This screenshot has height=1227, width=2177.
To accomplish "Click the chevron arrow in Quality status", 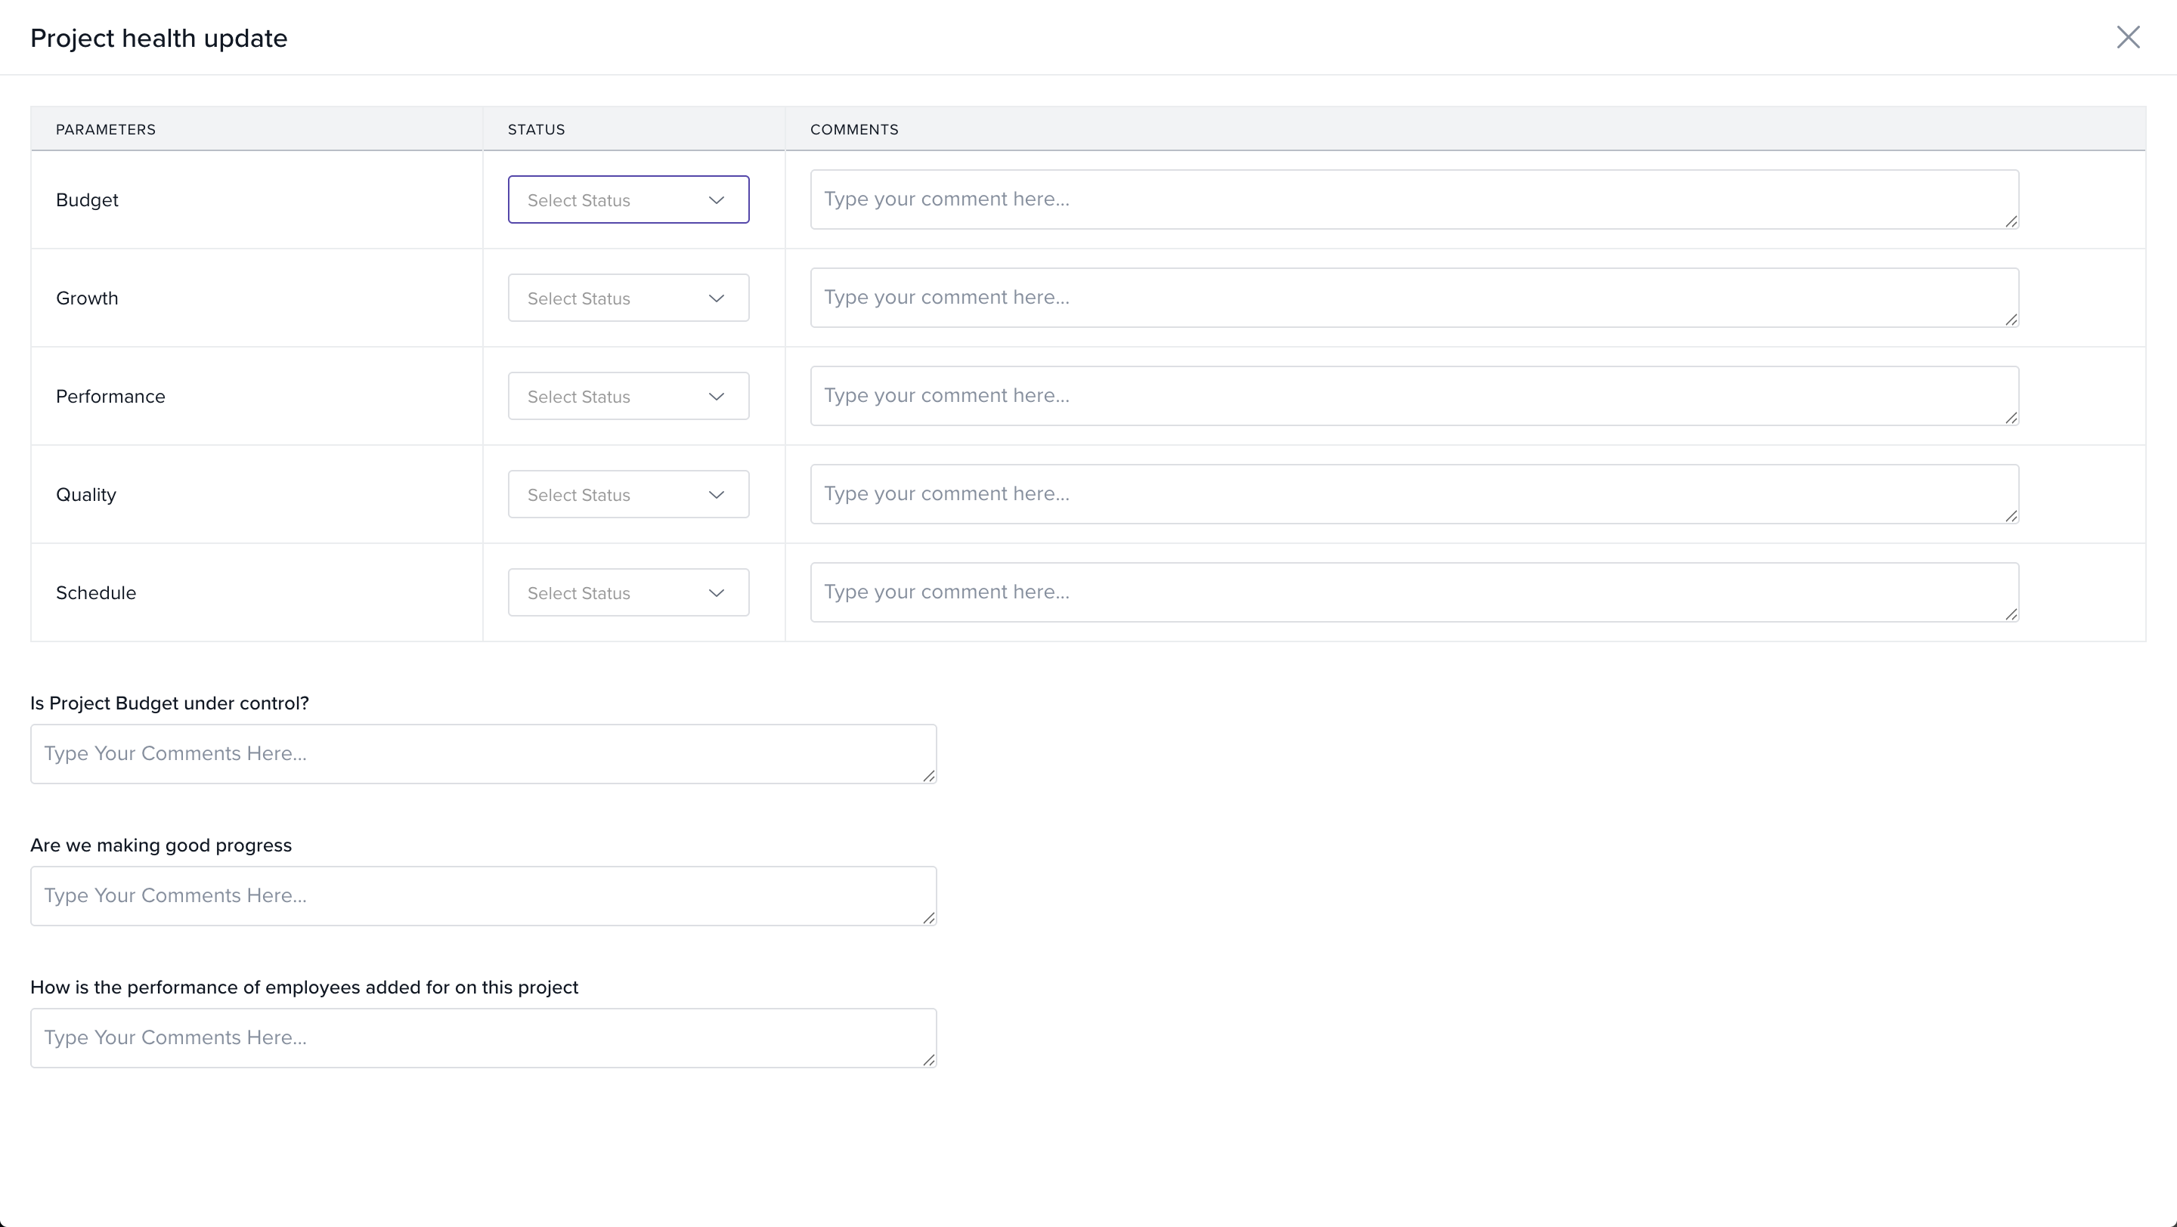I will (x=716, y=495).
